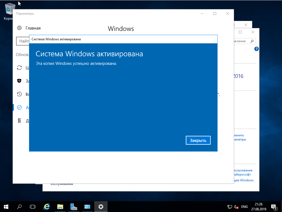Viewport: 282px width, 212px height.
Task: Click the blue help question mark icon
Action: click(x=256, y=49)
